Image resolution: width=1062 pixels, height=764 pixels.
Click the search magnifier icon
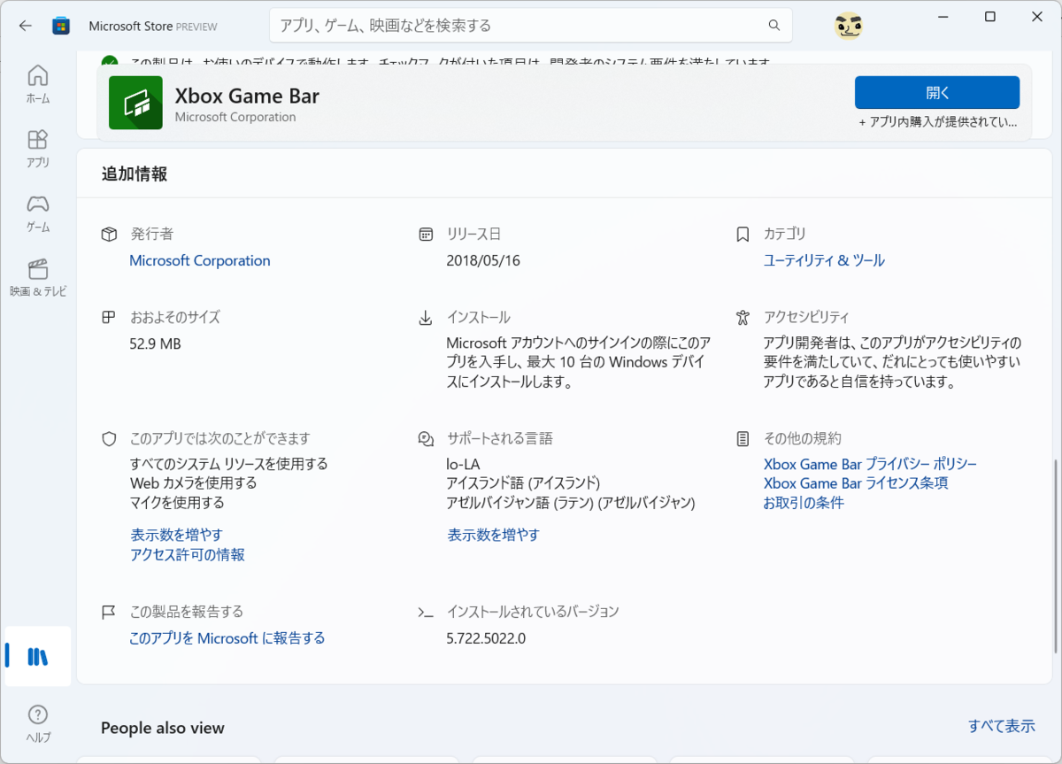pyautogui.click(x=774, y=26)
